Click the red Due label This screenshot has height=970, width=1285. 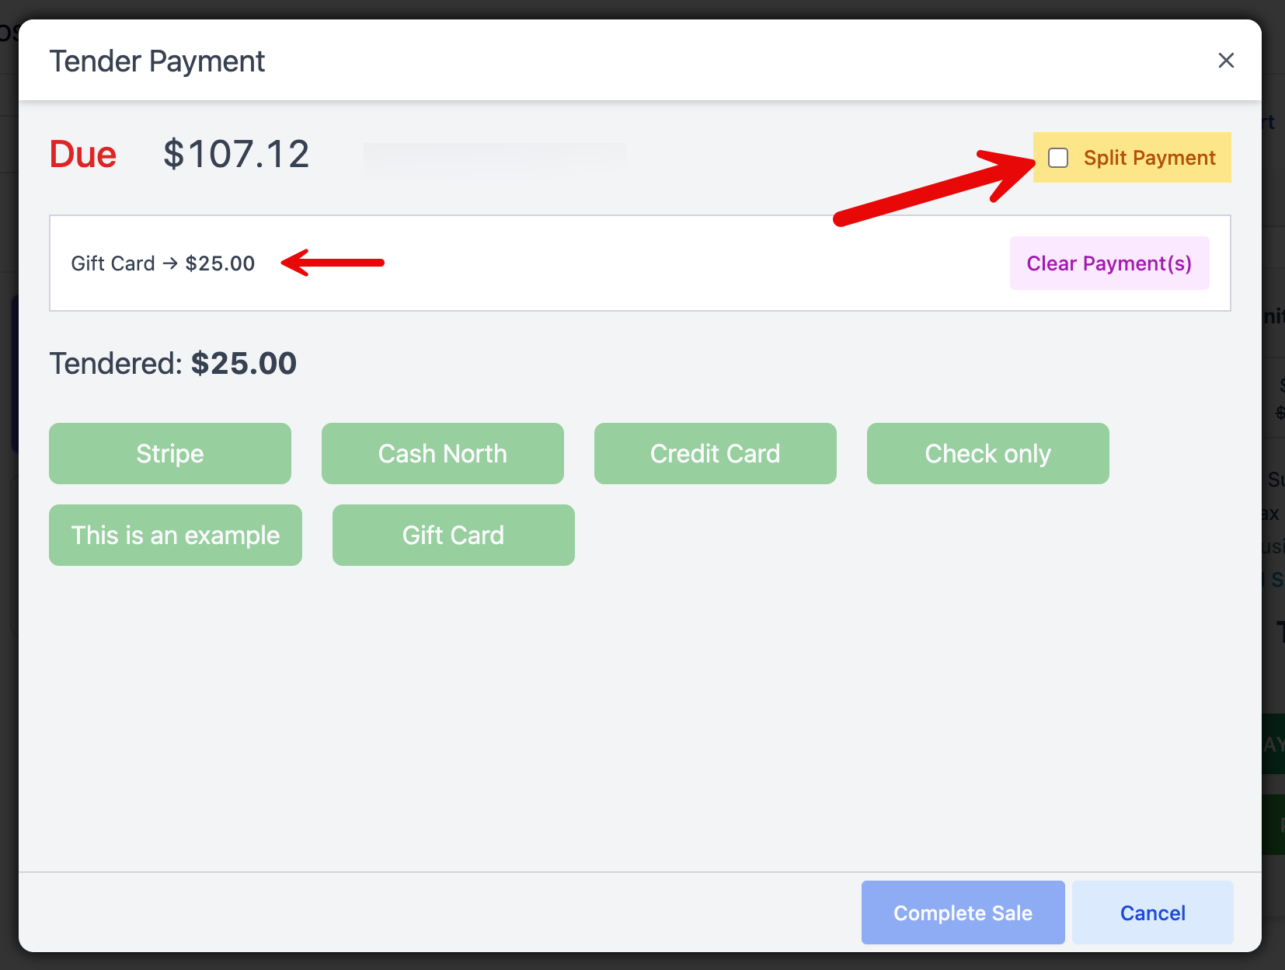(83, 154)
